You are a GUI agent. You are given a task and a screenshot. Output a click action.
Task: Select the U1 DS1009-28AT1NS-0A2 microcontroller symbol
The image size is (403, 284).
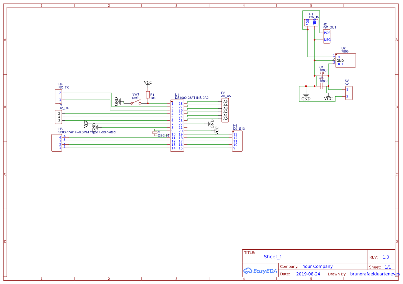click(177, 125)
